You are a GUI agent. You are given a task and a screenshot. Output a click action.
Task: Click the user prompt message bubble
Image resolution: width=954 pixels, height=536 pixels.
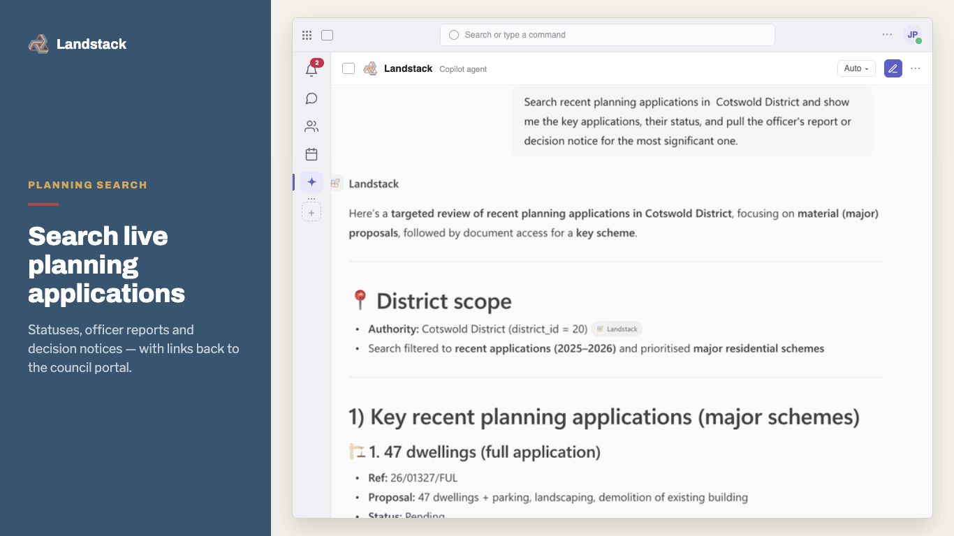coord(692,121)
